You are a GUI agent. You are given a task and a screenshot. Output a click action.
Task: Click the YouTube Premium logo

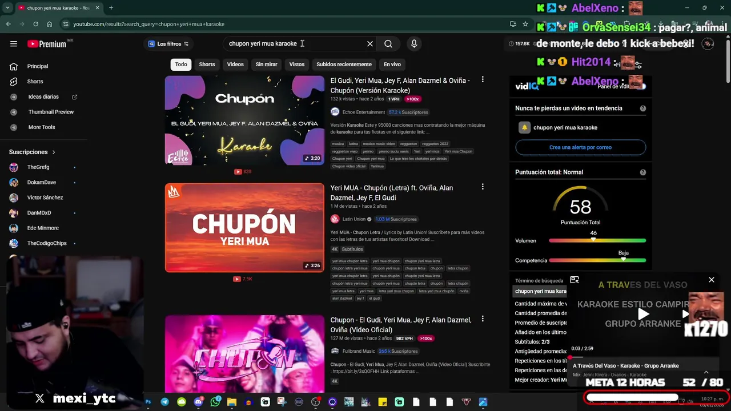point(47,44)
